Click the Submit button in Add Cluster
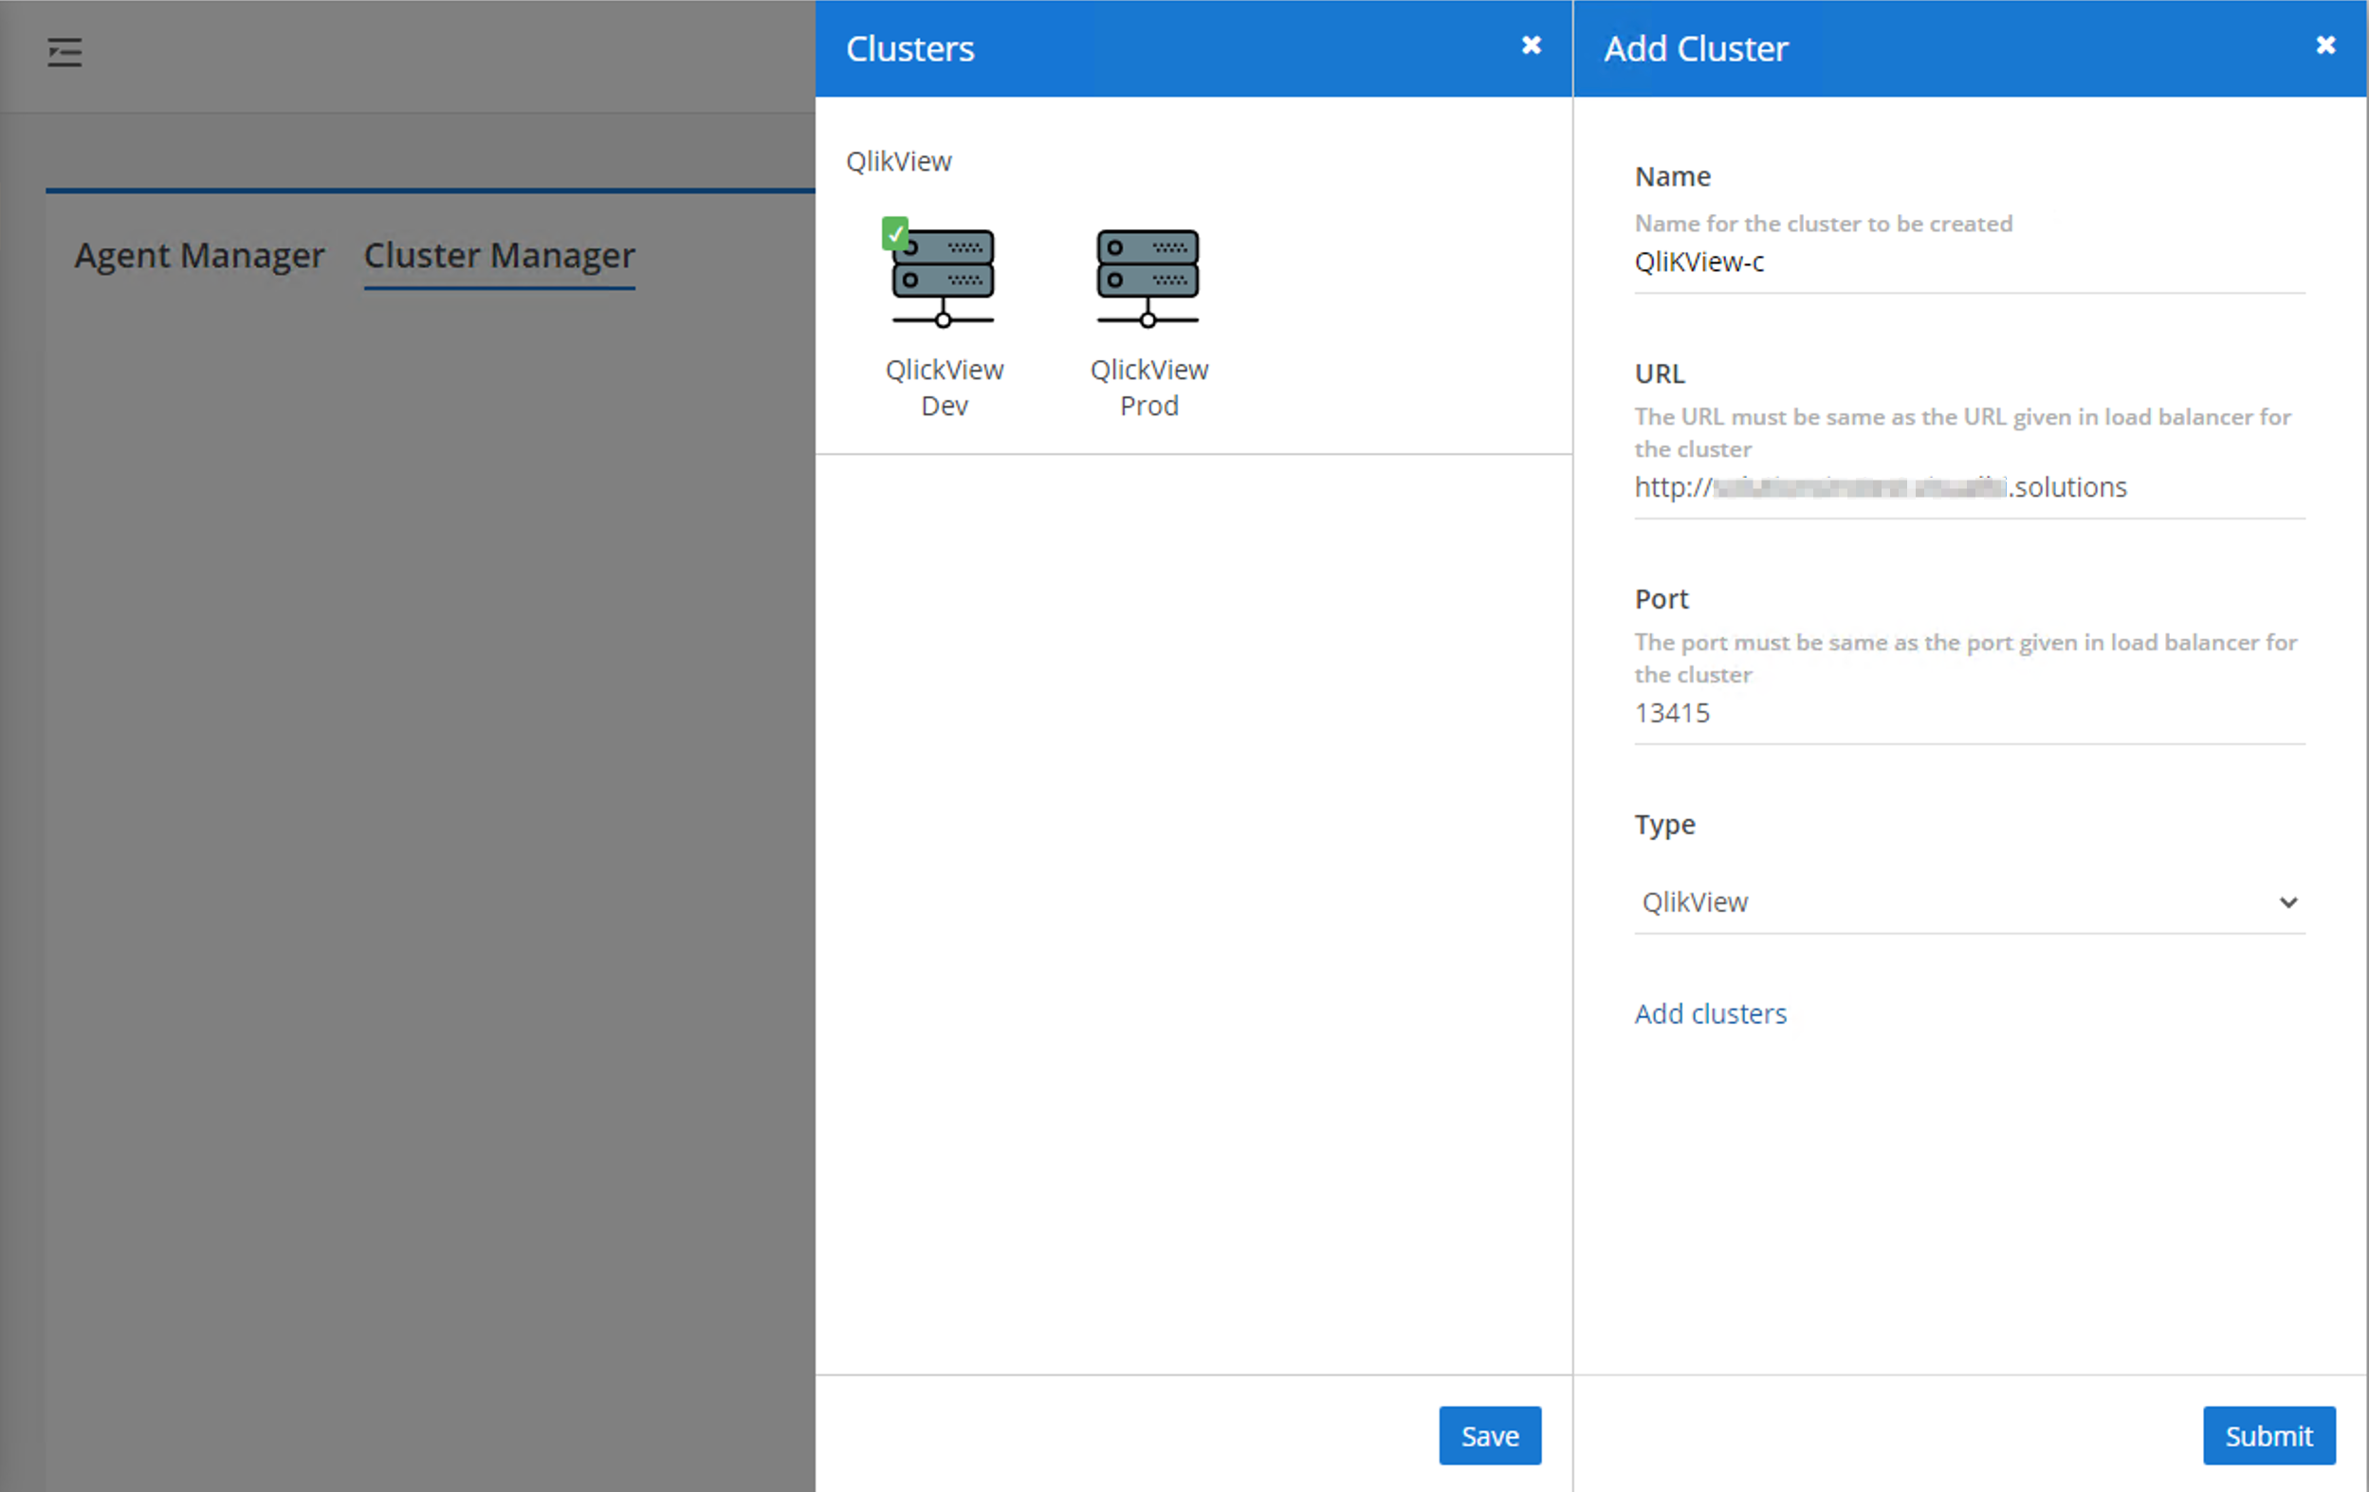This screenshot has height=1492, width=2369. [2268, 1435]
